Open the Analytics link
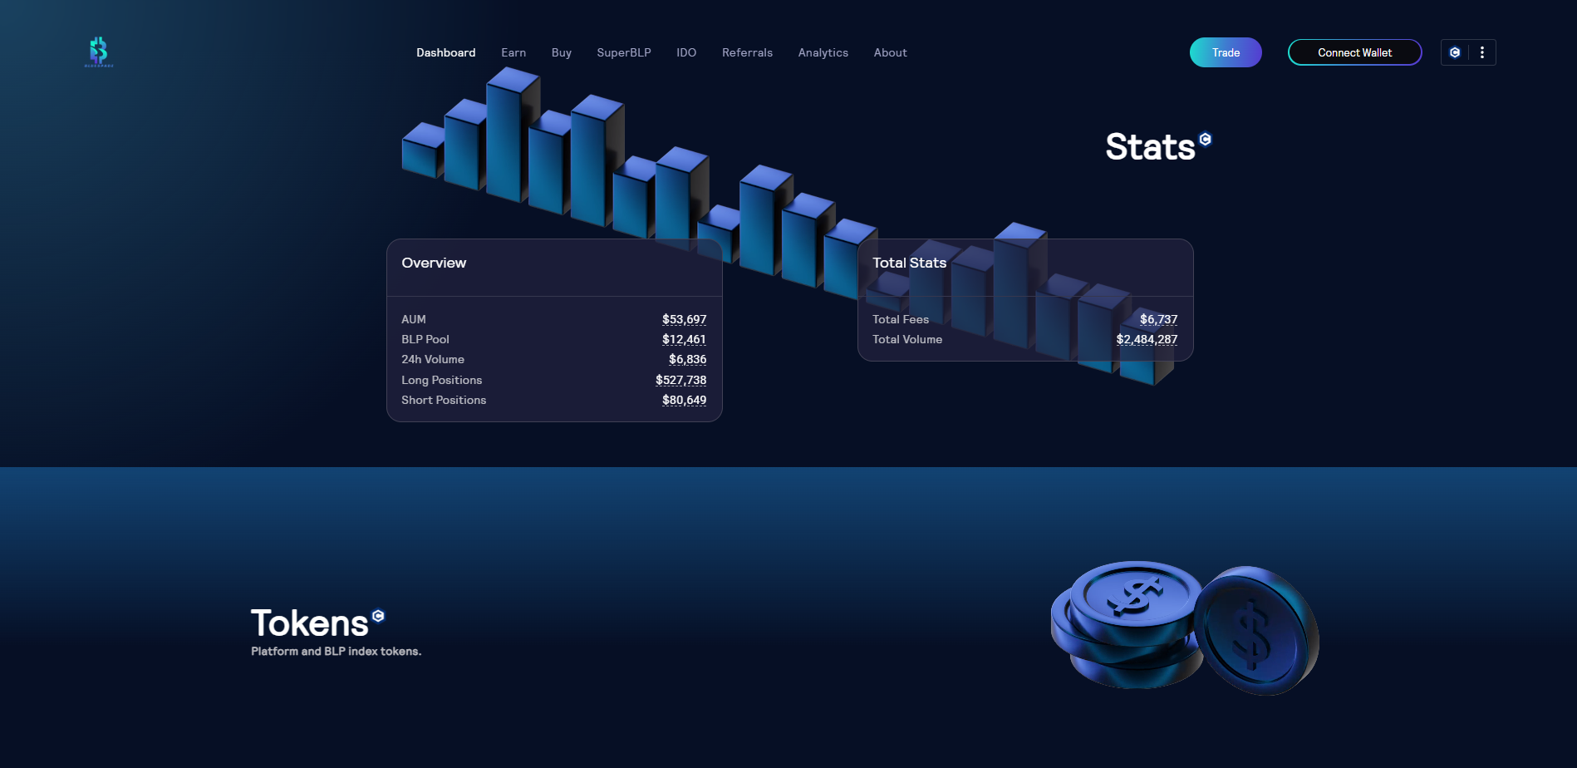The height and width of the screenshot is (768, 1577). (x=823, y=52)
